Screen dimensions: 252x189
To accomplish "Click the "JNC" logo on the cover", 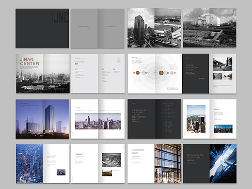I will tap(61, 17).
